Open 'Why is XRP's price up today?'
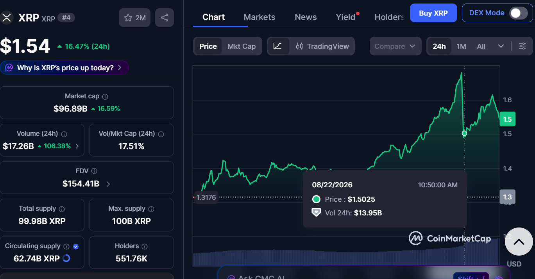The width and height of the screenshot is (535, 279). [64, 68]
